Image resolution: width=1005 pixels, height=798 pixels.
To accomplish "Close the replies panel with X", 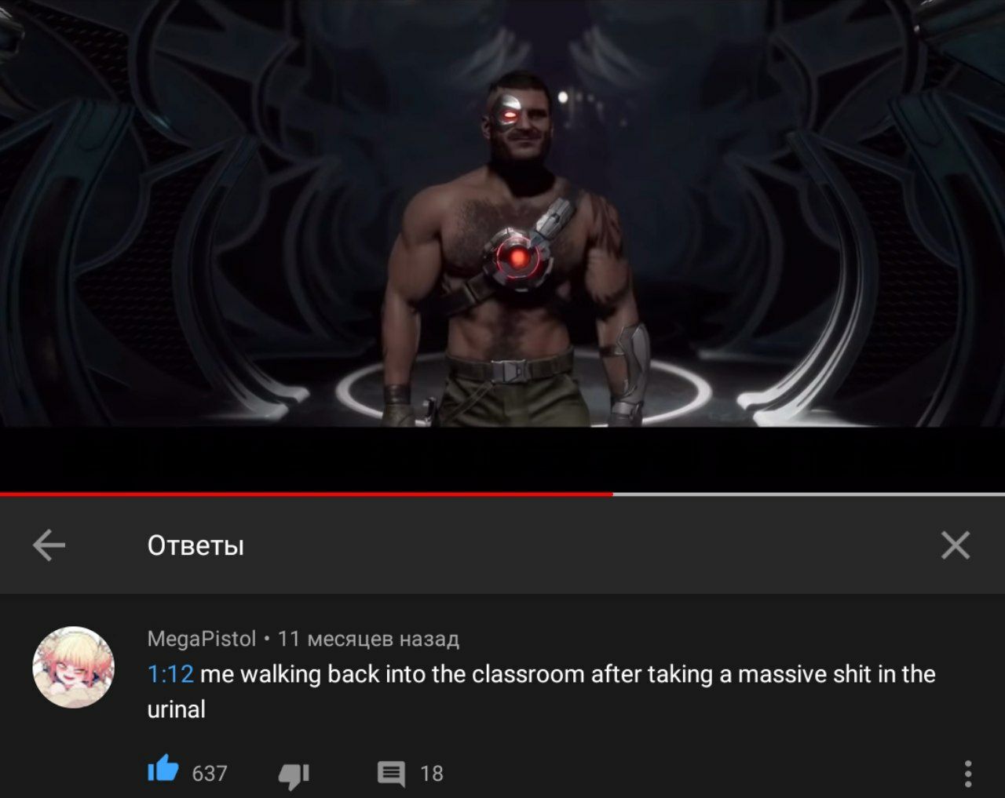I will (x=955, y=545).
